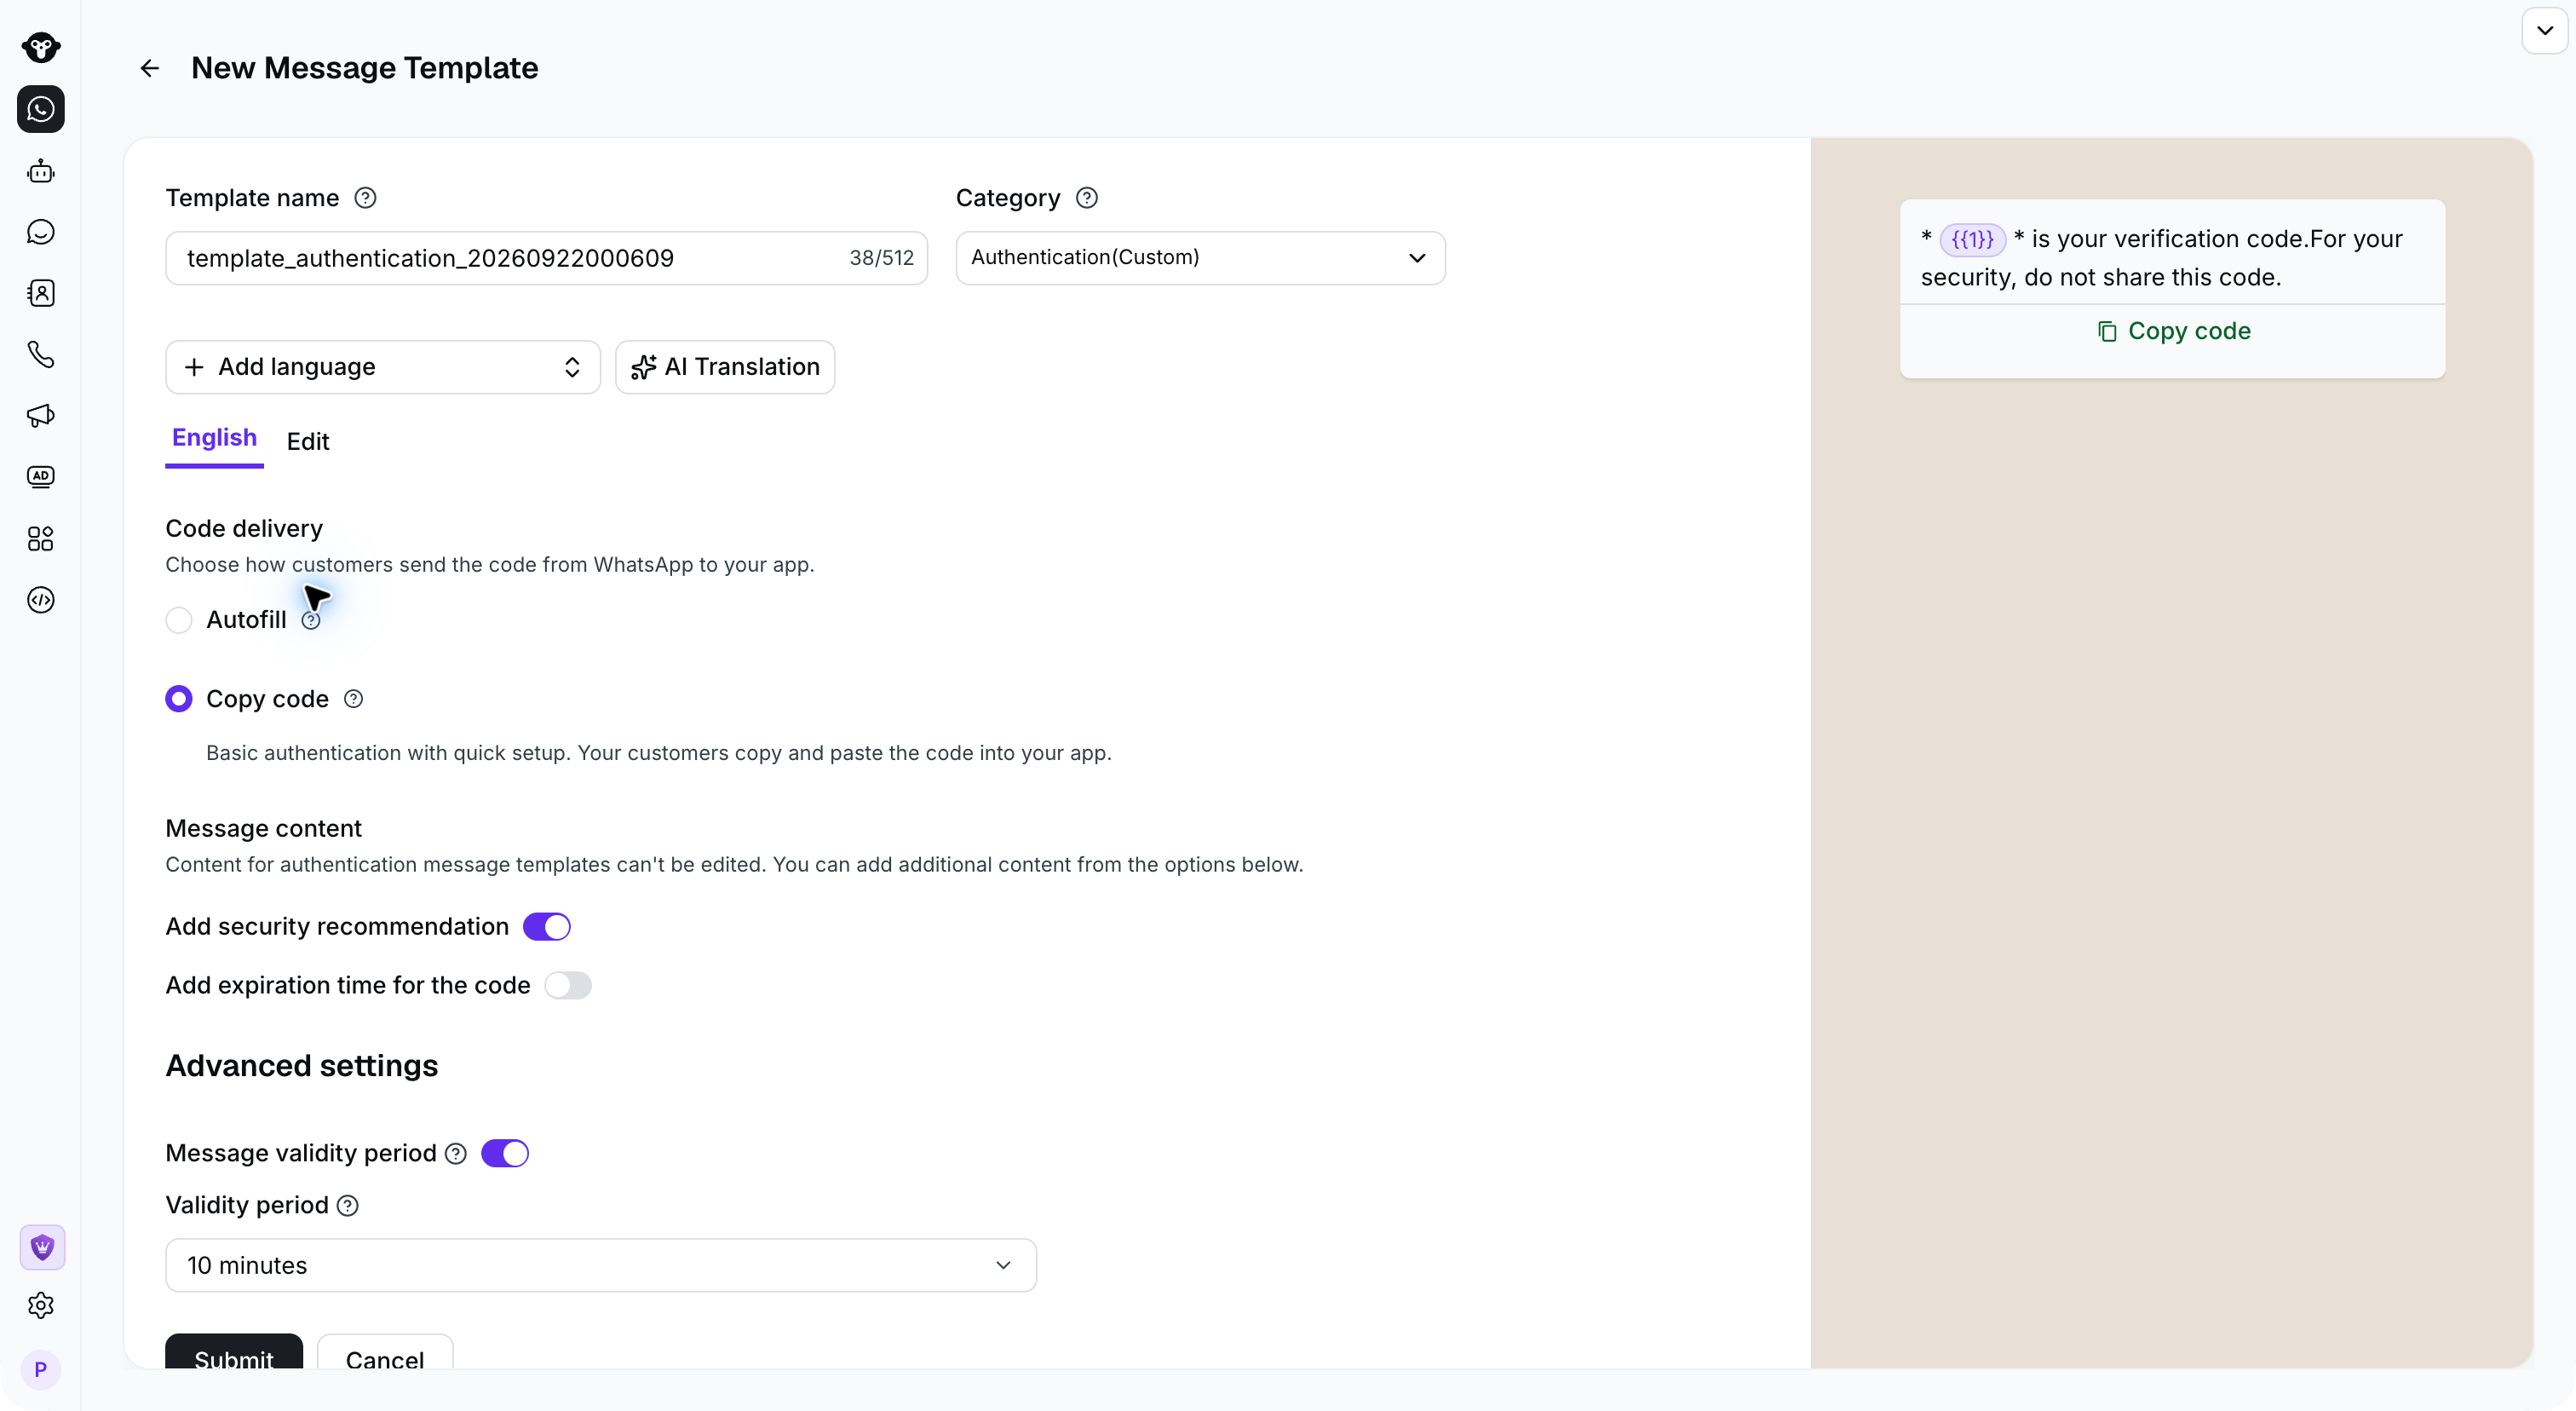Open the Add language selector
The height and width of the screenshot is (1411, 2576).
[382, 367]
